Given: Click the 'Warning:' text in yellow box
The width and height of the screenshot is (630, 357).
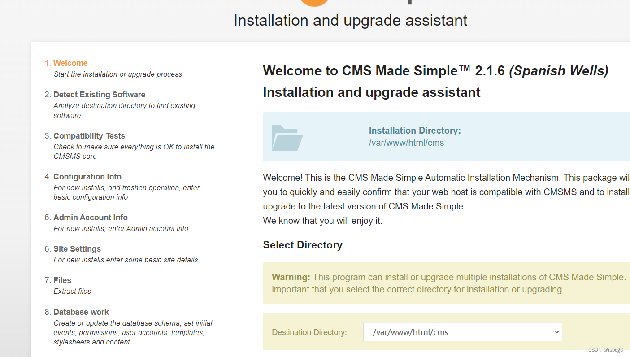Looking at the screenshot, I should (291, 277).
